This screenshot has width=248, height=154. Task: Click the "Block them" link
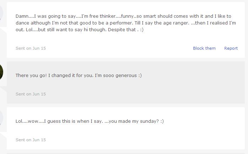pos(204,48)
